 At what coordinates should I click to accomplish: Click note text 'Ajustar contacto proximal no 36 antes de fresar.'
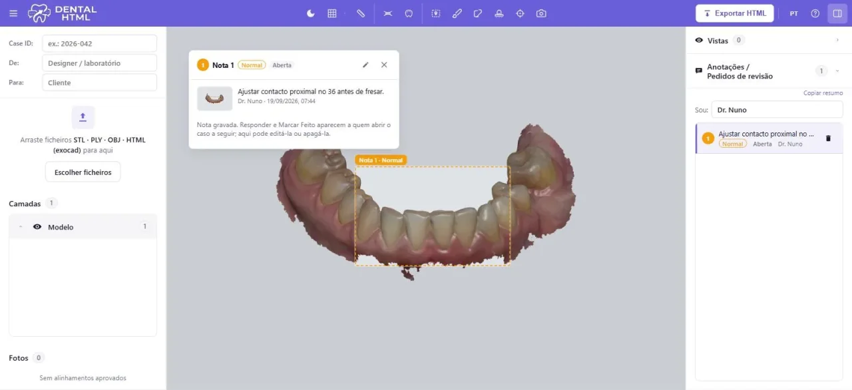[311, 91]
